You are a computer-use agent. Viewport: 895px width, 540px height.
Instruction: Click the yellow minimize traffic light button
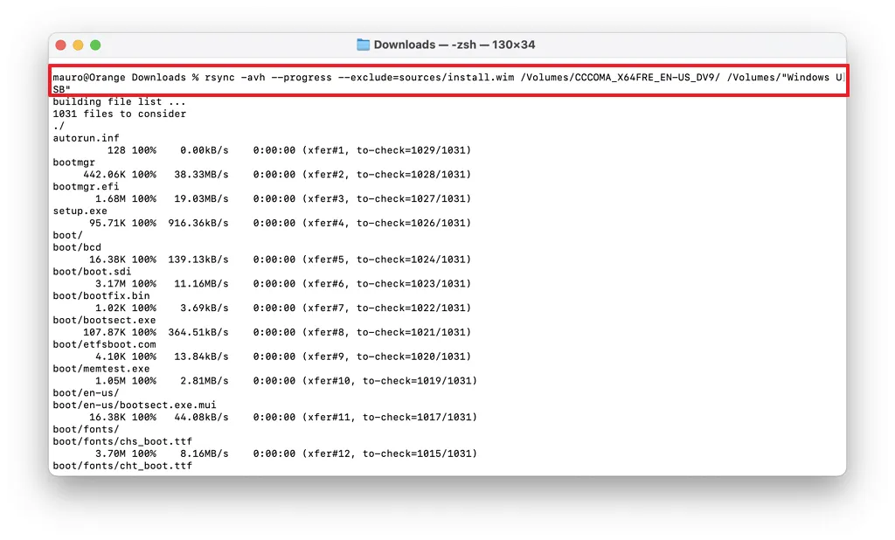pyautogui.click(x=78, y=43)
